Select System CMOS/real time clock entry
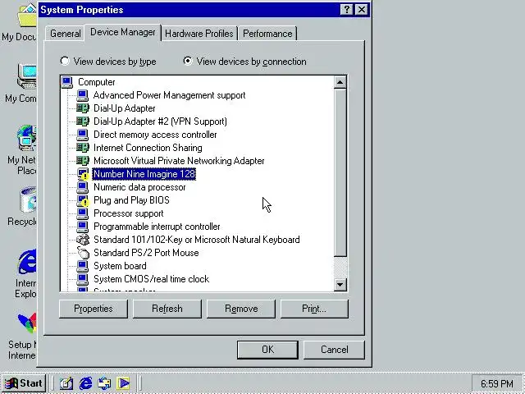The image size is (525, 394). 151,279
